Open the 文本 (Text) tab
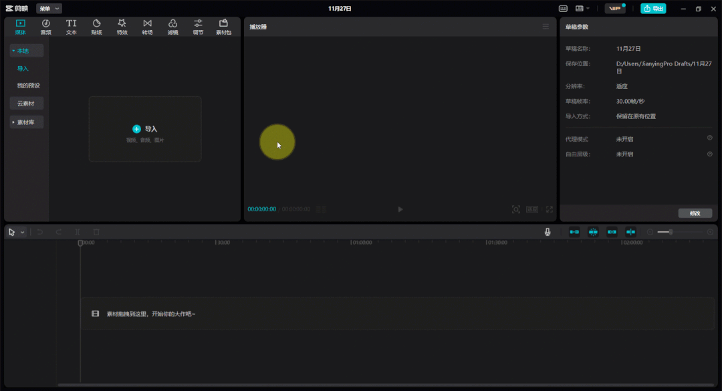 [71, 27]
